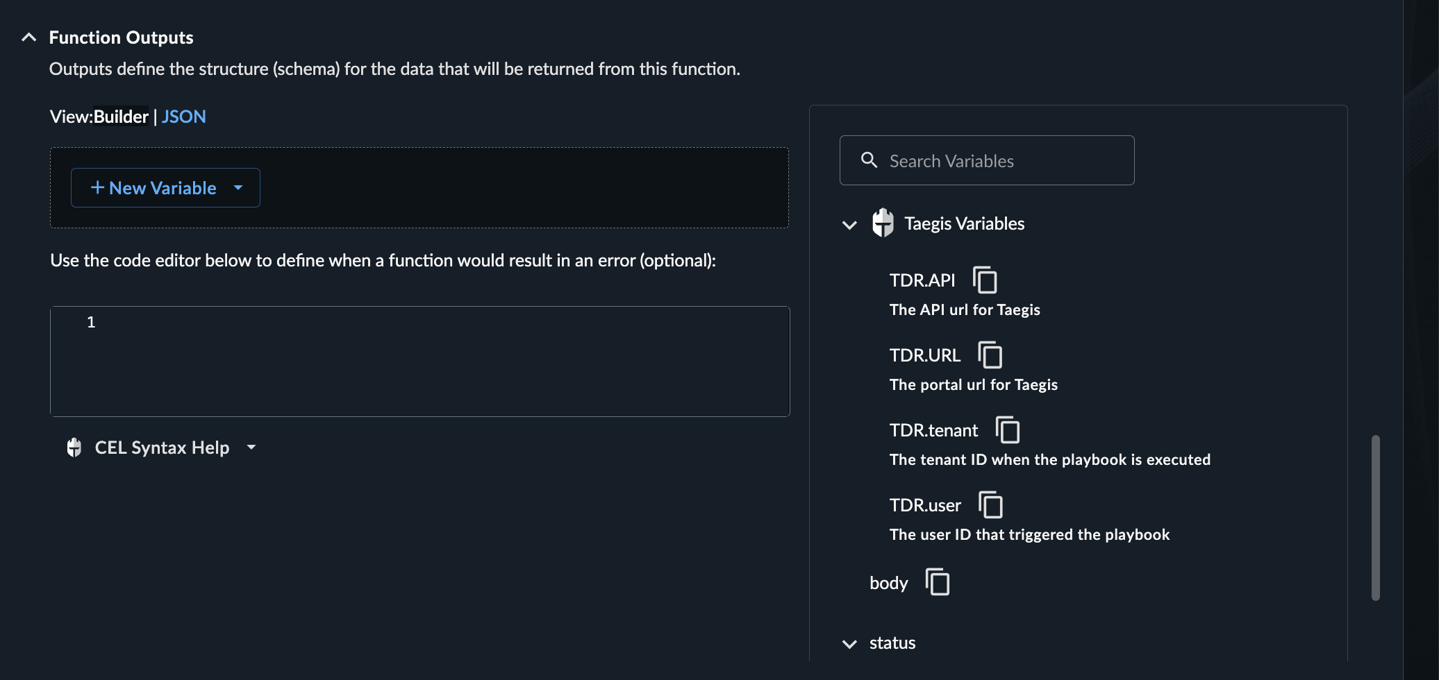This screenshot has height=680, width=1439.
Task: Copy the TDR.tenant variable
Action: click(1007, 430)
